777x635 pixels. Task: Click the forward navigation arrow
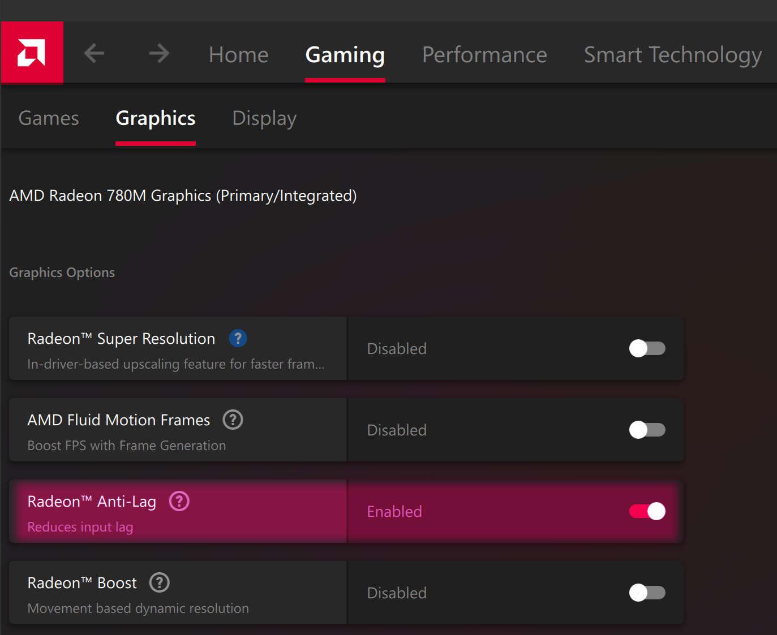pos(159,54)
